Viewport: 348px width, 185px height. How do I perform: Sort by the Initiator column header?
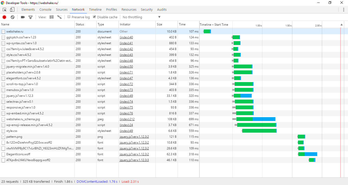137,25
